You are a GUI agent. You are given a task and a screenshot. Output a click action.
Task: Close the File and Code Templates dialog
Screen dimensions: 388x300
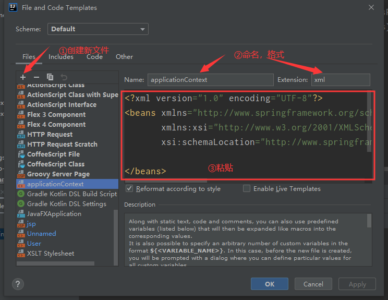(371, 7)
